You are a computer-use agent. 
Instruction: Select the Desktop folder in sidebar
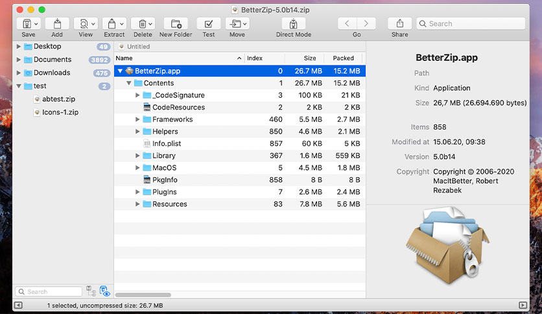(x=47, y=46)
